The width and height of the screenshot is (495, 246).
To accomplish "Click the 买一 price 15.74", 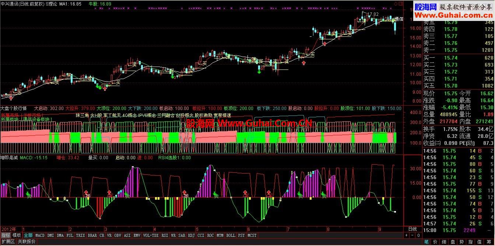I will pyautogui.click(x=450, y=58).
